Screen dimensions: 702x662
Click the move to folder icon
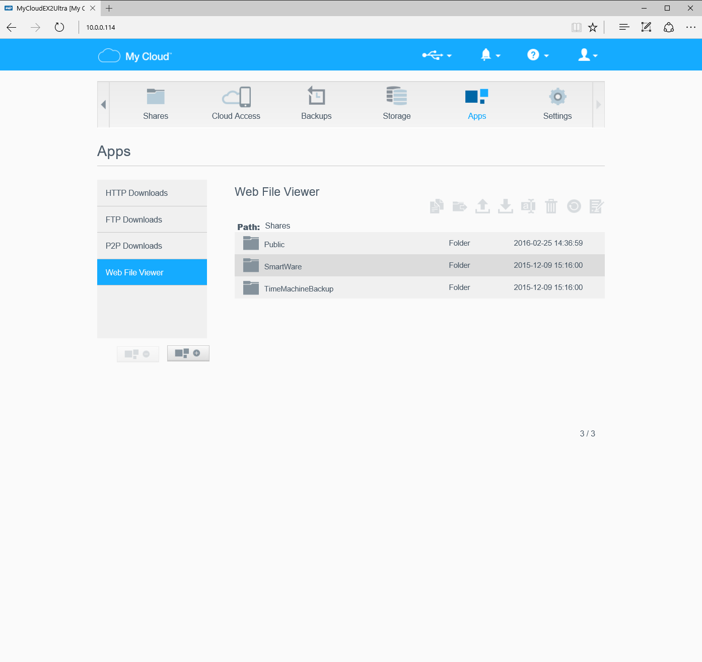[459, 206]
